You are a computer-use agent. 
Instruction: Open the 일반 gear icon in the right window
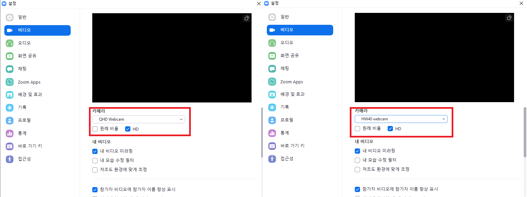[x=272, y=17]
